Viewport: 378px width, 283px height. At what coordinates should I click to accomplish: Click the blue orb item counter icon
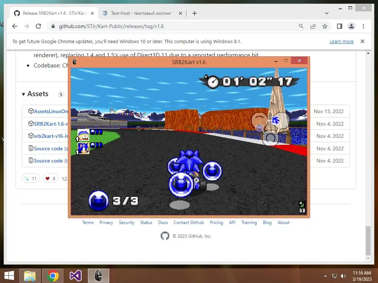[x=98, y=201]
